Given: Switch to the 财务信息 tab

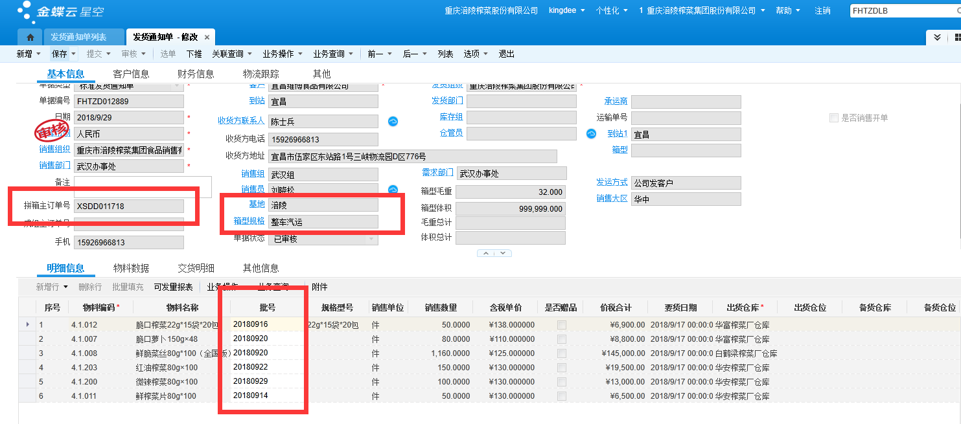Looking at the screenshot, I should (196, 74).
